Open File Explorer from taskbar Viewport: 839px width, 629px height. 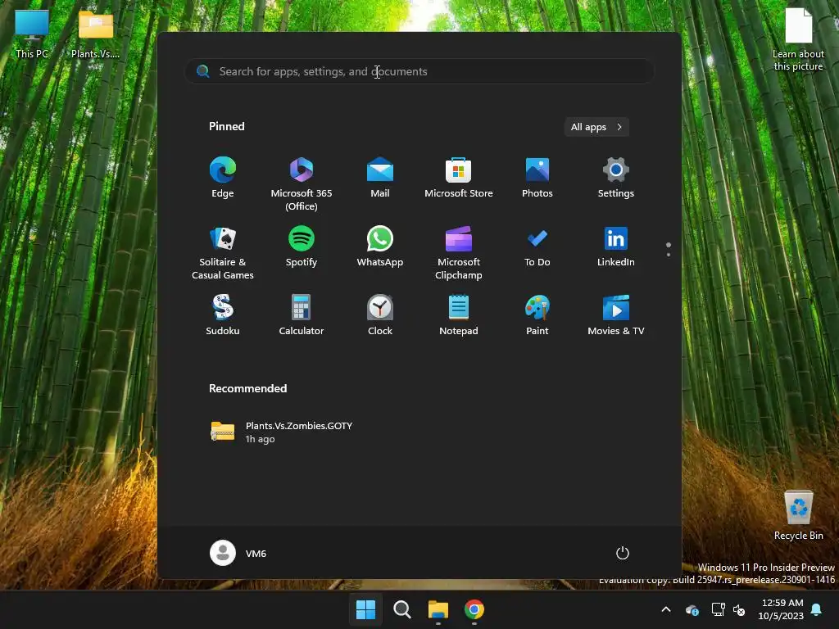coord(438,609)
